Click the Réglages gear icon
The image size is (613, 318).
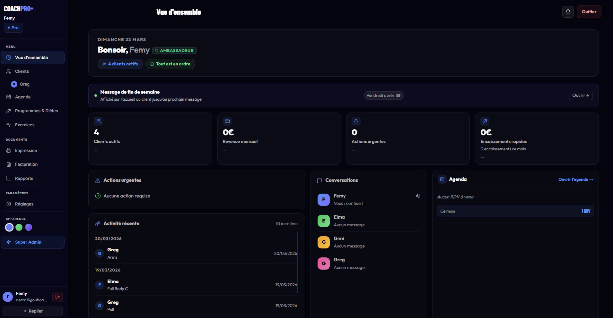click(9, 204)
